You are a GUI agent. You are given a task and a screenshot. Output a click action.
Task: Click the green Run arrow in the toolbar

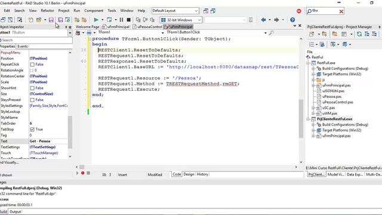pos(96,20)
